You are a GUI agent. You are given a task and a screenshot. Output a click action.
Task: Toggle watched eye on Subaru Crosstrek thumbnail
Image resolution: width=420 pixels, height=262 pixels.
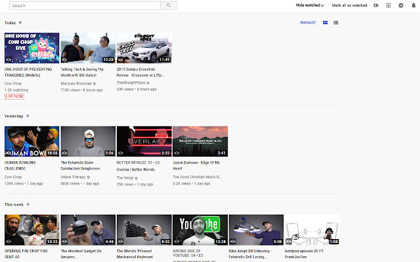pos(121,60)
